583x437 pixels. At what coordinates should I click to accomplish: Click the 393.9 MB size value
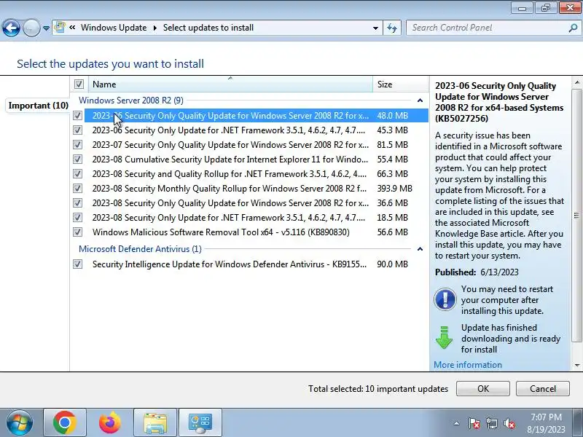394,189
